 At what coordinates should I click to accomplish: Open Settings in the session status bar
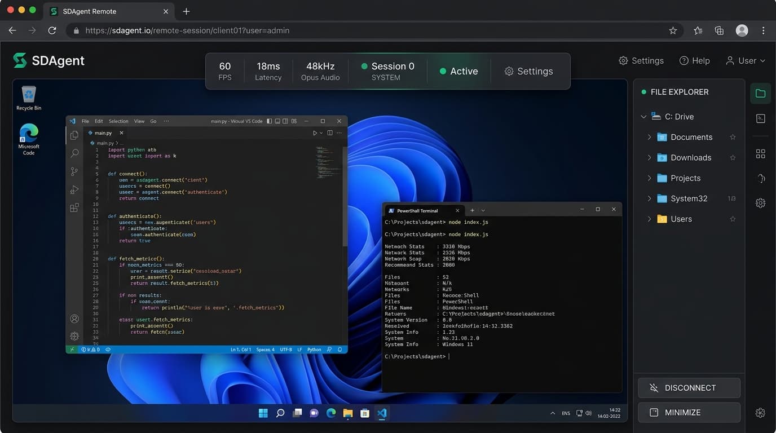[528, 72]
